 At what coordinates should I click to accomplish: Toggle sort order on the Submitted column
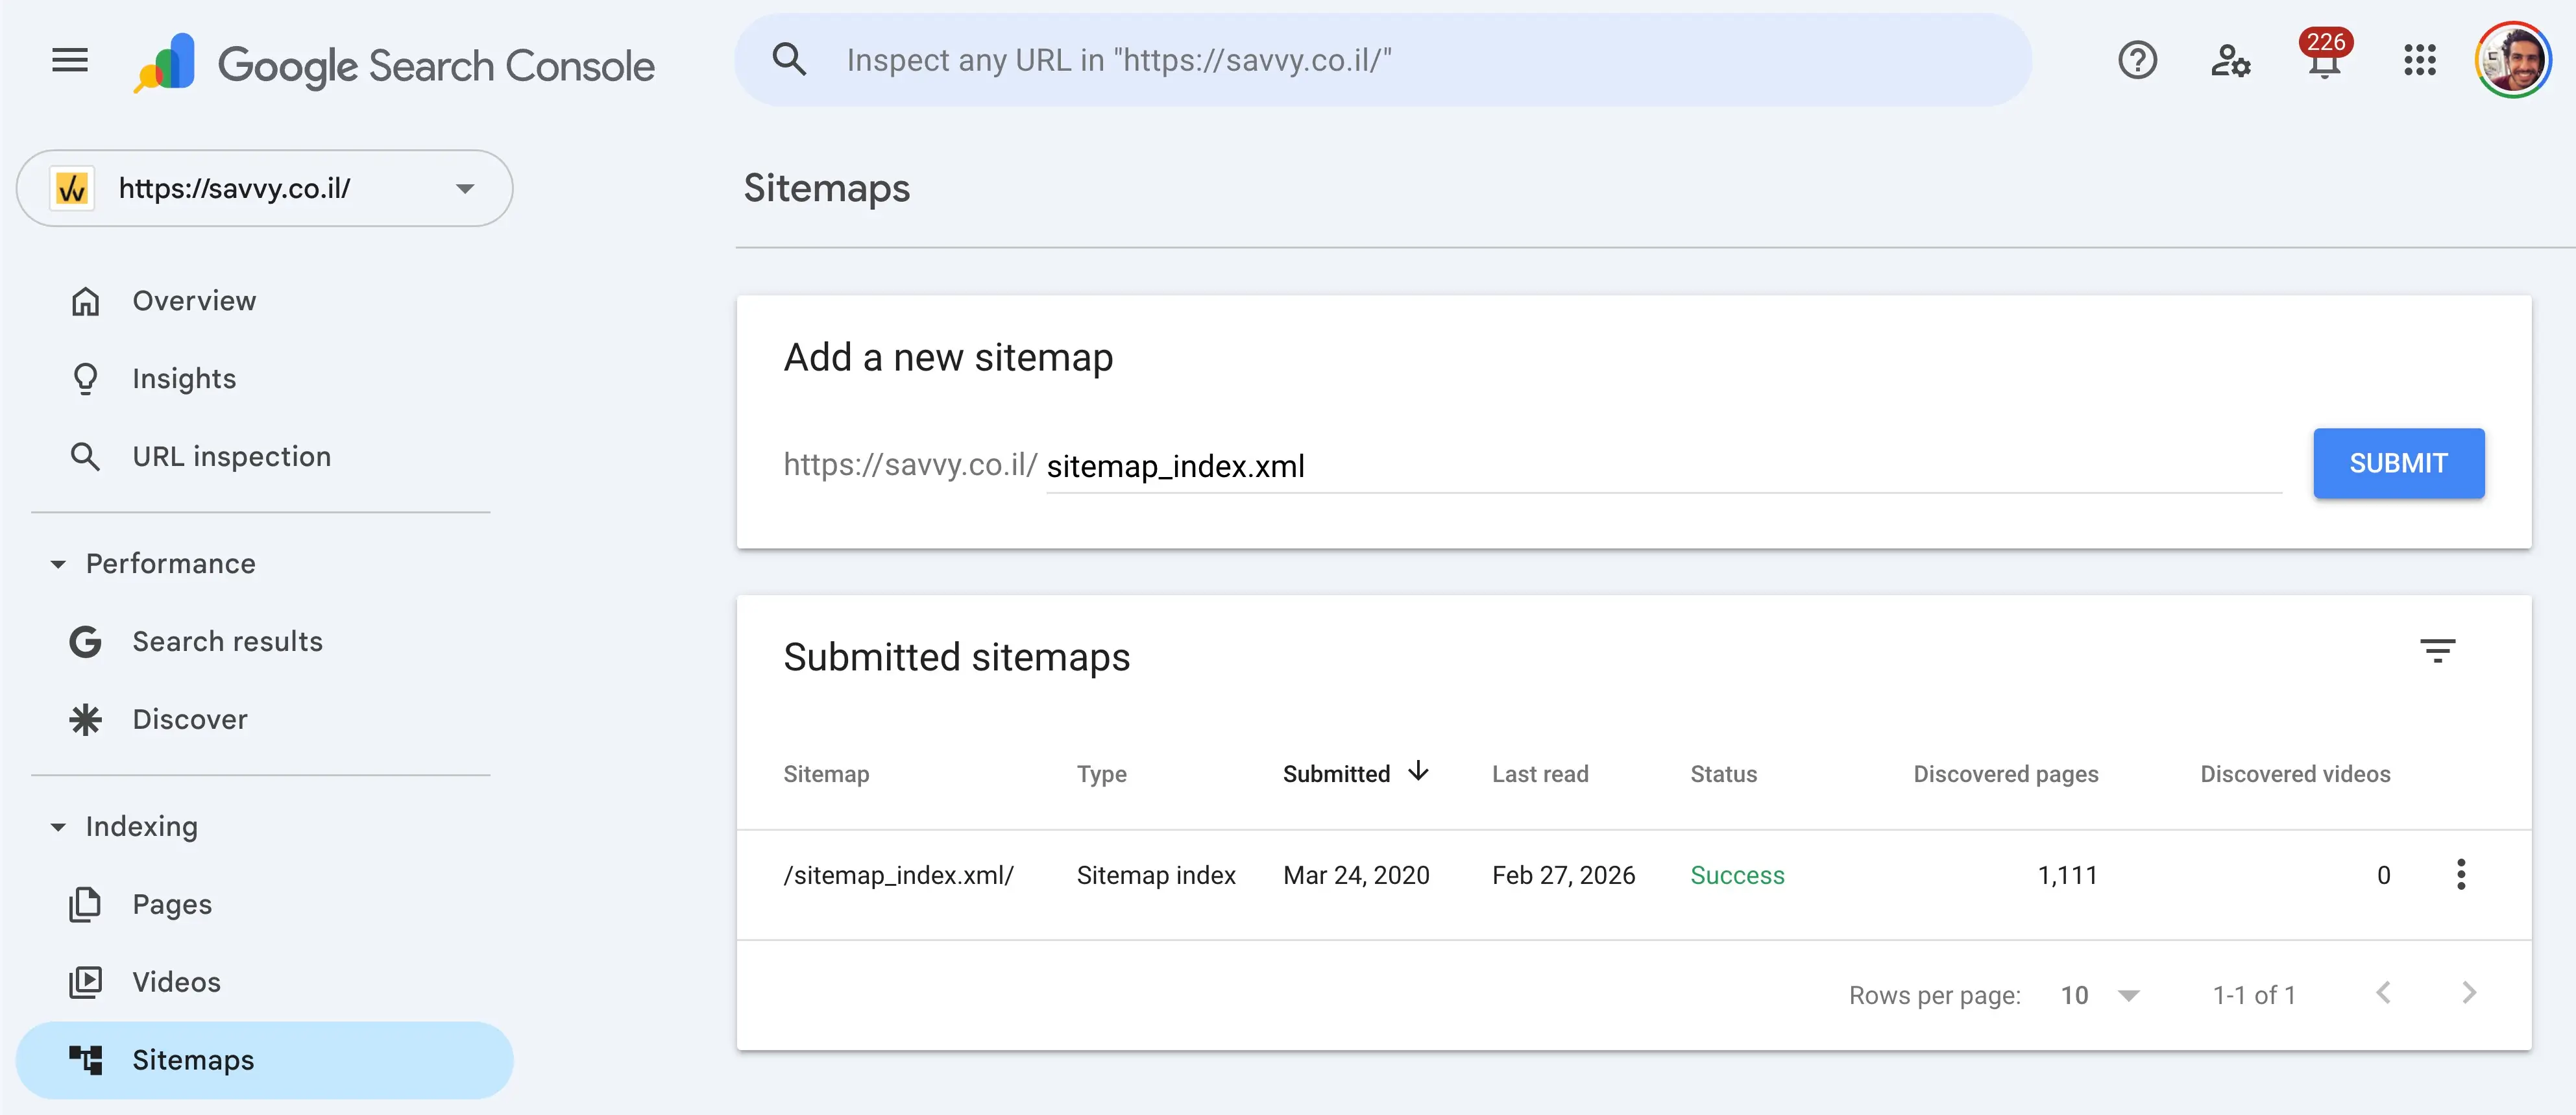coord(1356,772)
